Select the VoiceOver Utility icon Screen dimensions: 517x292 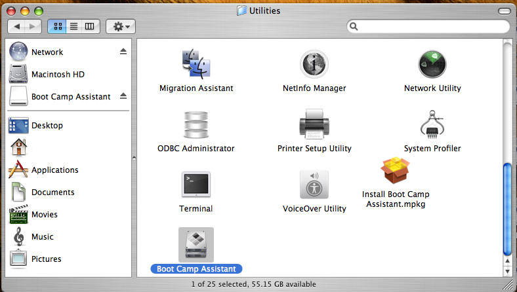click(x=314, y=184)
